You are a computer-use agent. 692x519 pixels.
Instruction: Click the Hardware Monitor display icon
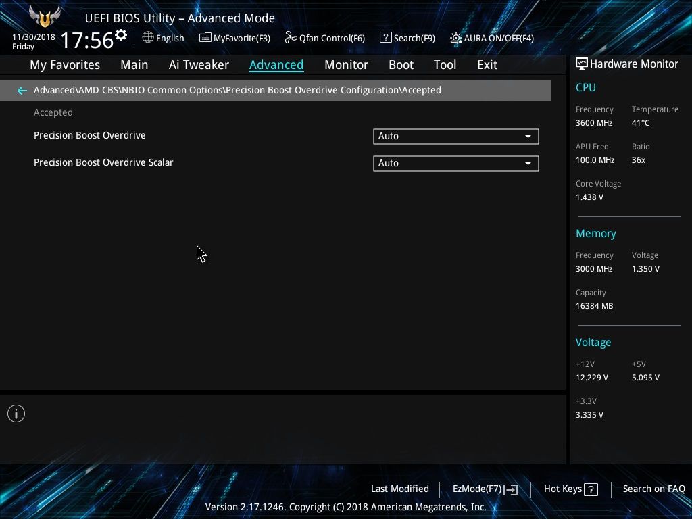[x=582, y=64]
